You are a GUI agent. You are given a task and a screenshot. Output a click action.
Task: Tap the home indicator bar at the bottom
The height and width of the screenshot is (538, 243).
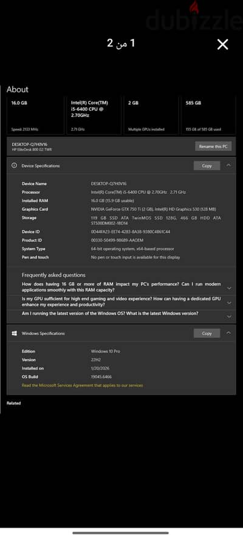coord(121,533)
